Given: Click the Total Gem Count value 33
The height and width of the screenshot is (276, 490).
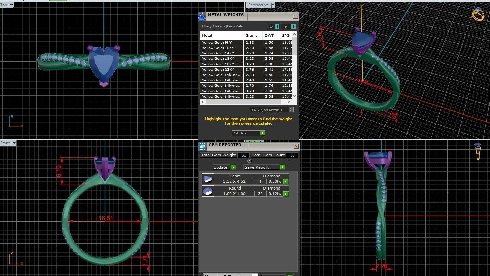Looking at the screenshot, I should pyautogui.click(x=292, y=155).
